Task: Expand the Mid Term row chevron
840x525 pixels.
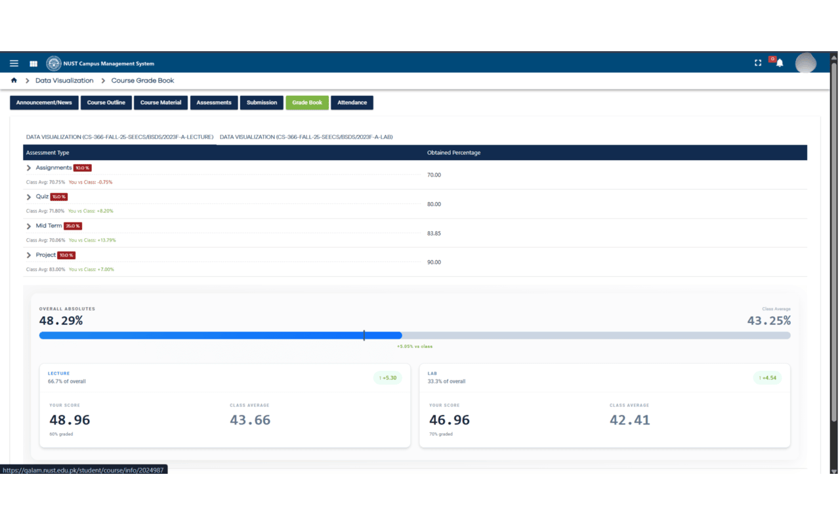Action: click(29, 226)
